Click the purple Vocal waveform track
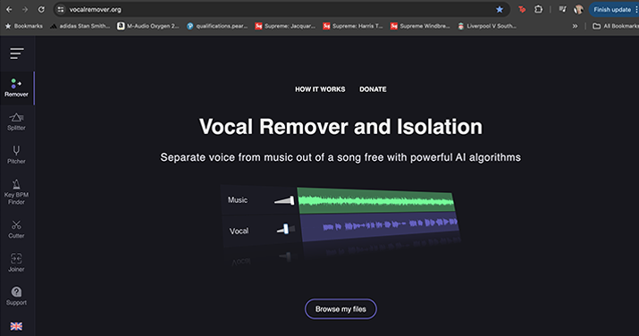 pyautogui.click(x=380, y=226)
